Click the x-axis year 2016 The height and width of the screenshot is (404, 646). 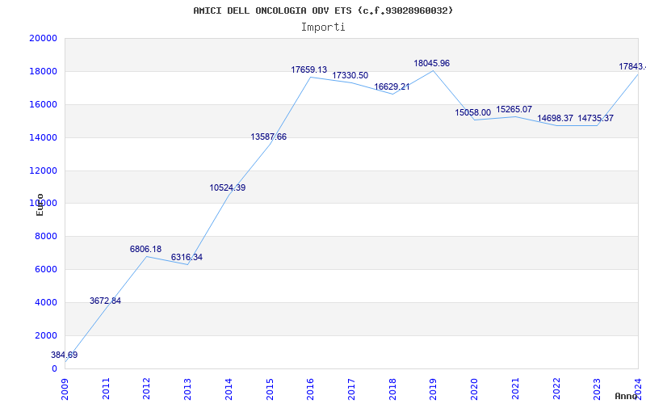pyautogui.click(x=311, y=389)
